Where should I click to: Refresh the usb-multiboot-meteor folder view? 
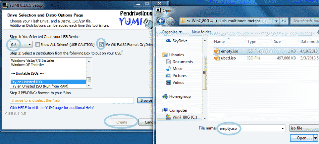coord(284,21)
